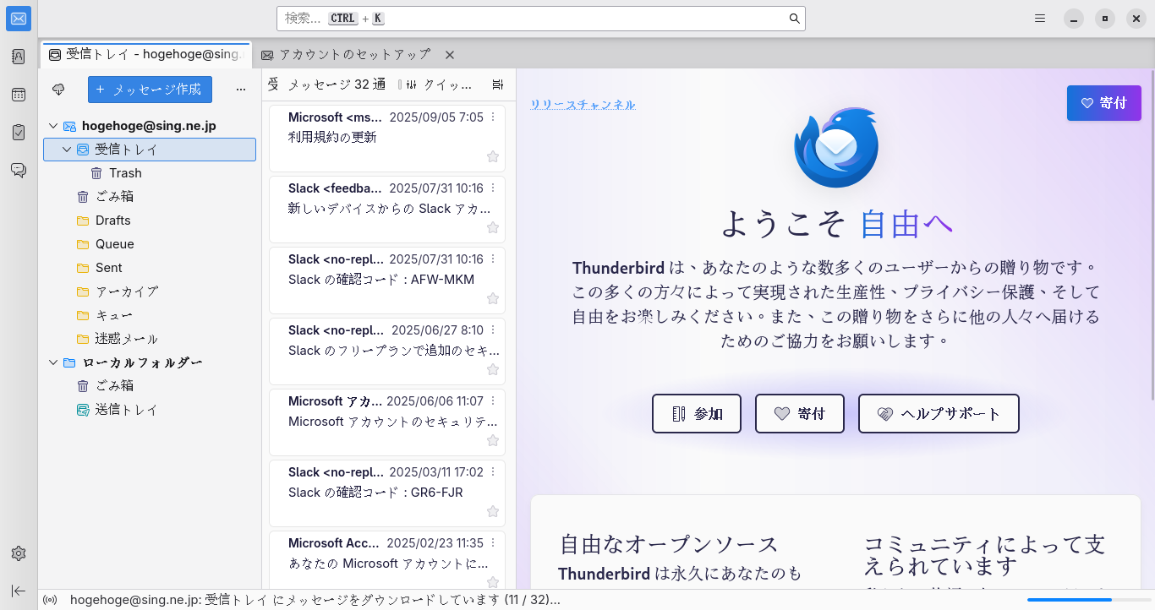The width and height of the screenshot is (1155, 610).
Task: Open message Slack の確認コード：AFW-MKM
Action: (386, 280)
